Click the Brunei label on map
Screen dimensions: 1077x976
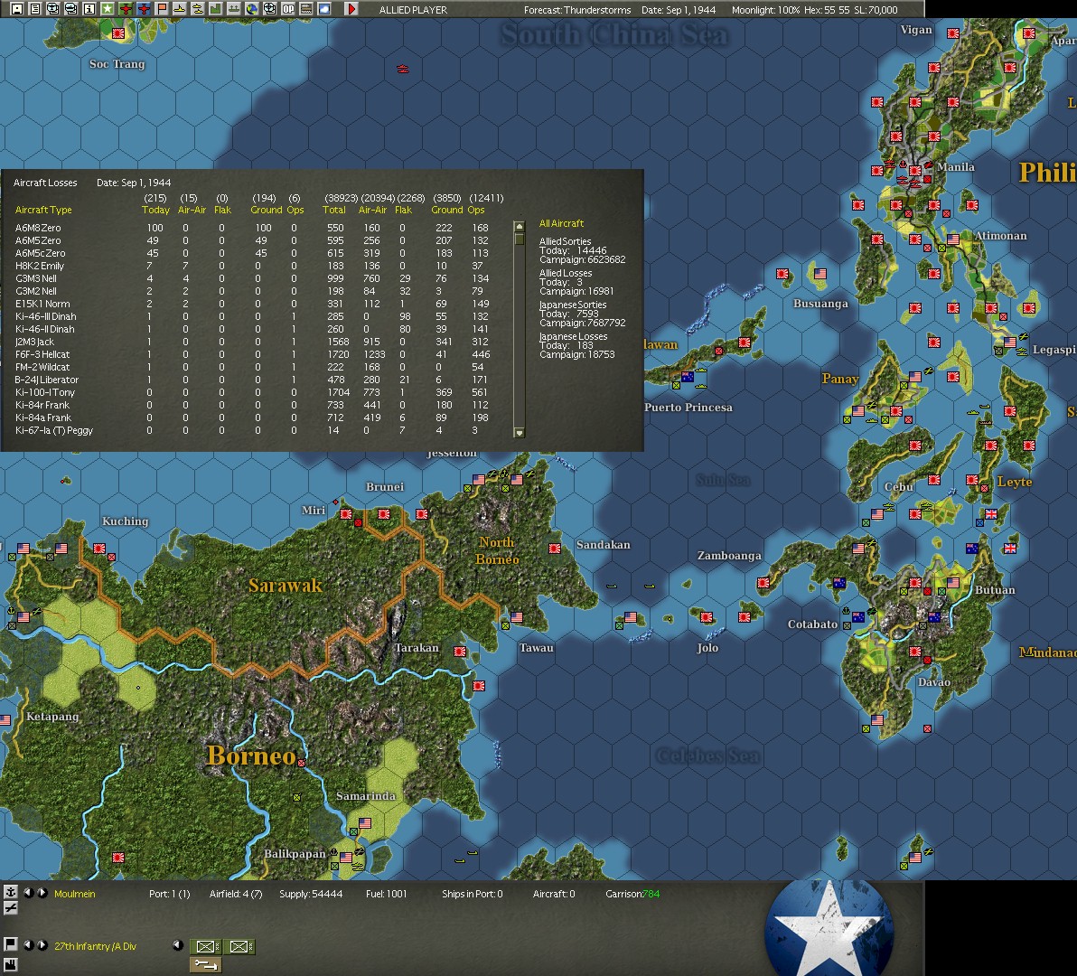pos(385,486)
